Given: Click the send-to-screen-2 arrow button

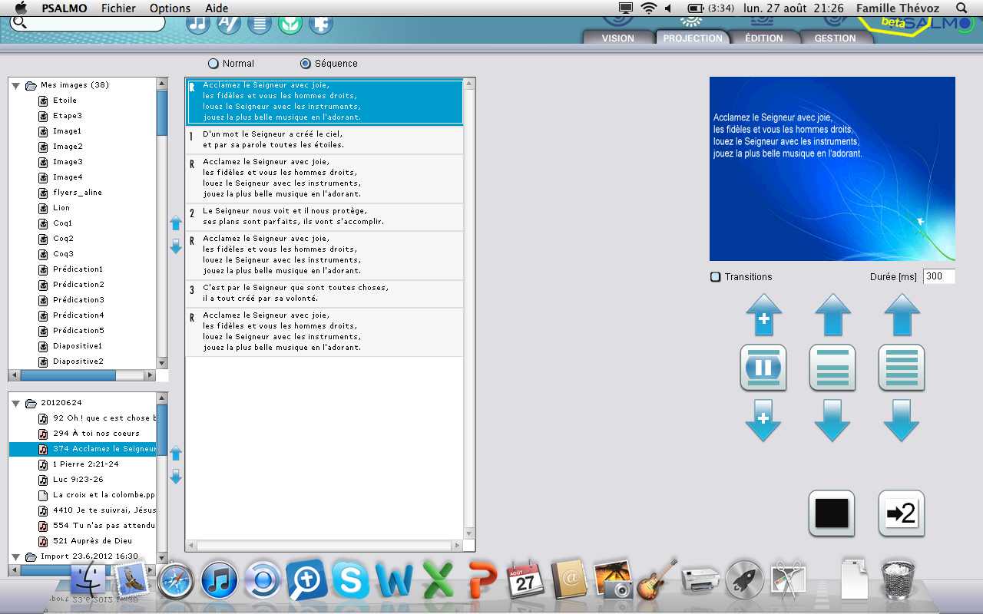Looking at the screenshot, I should (902, 513).
